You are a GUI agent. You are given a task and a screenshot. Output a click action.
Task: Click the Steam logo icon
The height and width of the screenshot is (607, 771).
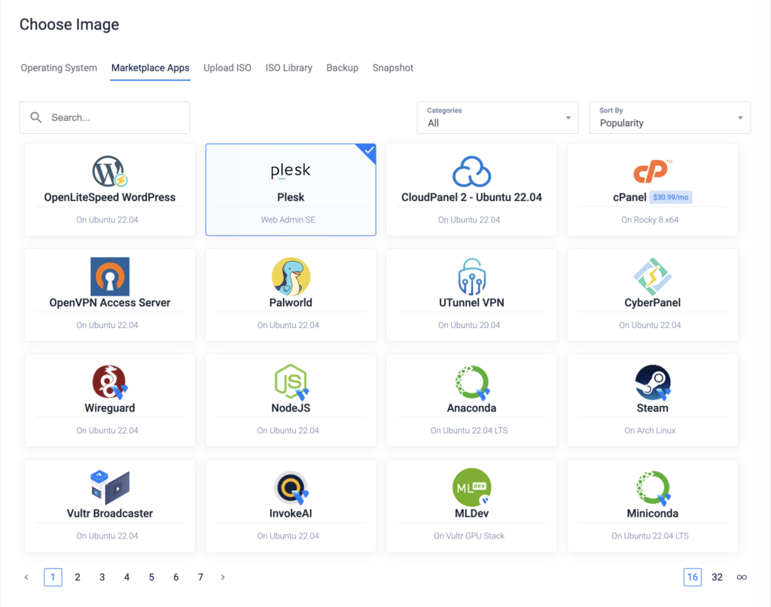click(653, 381)
